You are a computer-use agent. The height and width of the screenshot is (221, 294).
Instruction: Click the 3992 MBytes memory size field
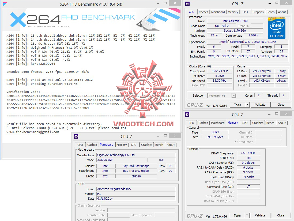pyautogui.click(x=215, y=137)
